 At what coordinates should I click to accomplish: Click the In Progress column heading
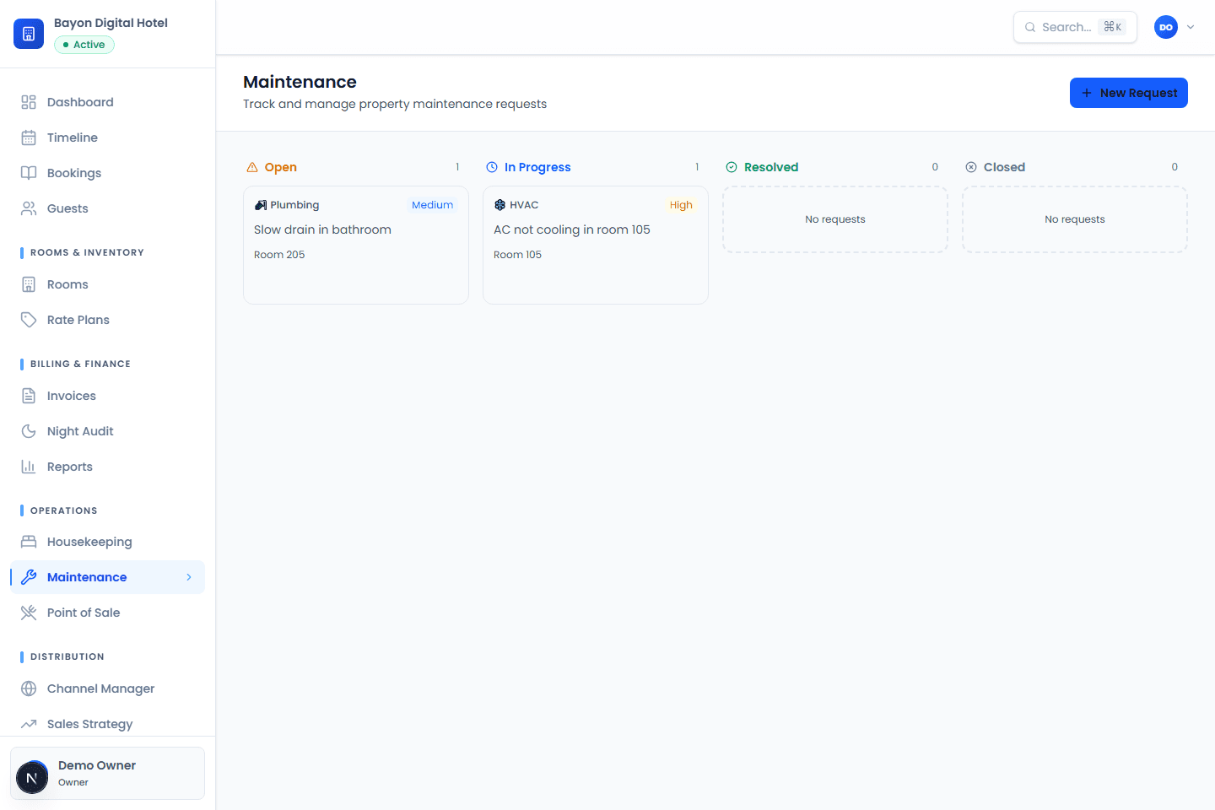pos(537,167)
